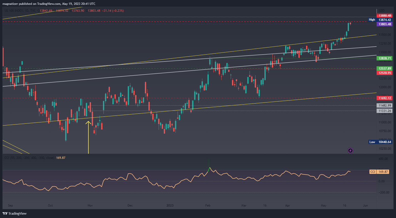Click the Nov label on time axis
Image resolution: width=396 pixels, height=218 pixels.
click(90, 206)
